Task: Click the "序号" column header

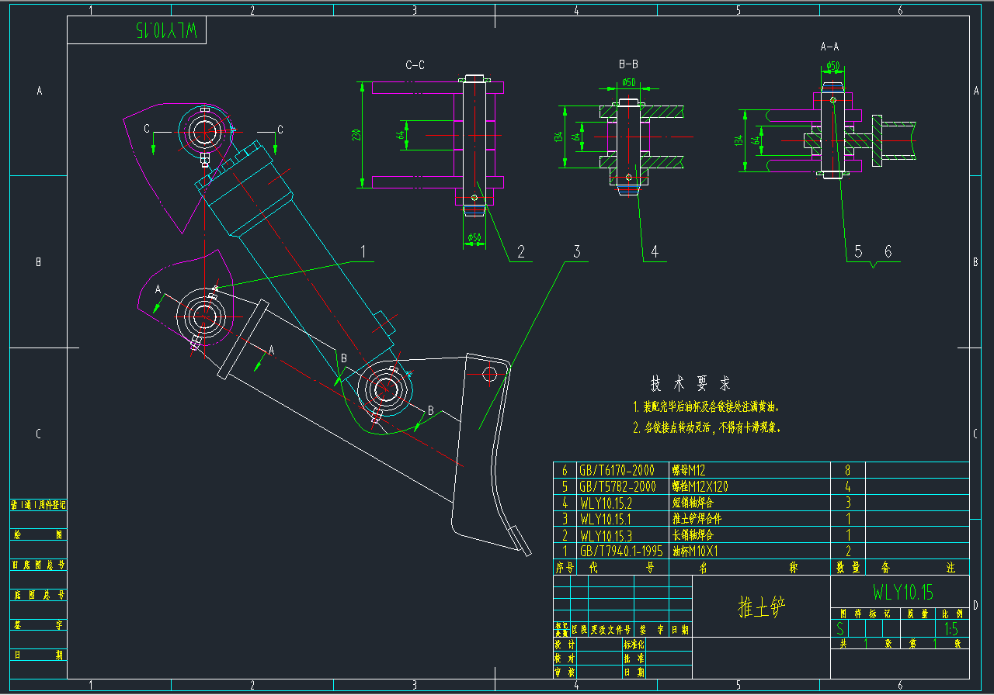Action: (x=565, y=568)
